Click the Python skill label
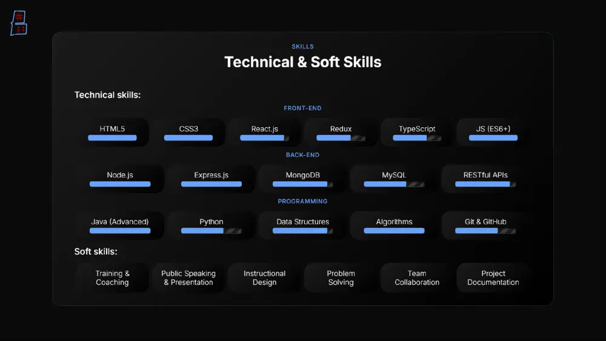Screen dimensions: 606x341 pyautogui.click(x=211, y=222)
